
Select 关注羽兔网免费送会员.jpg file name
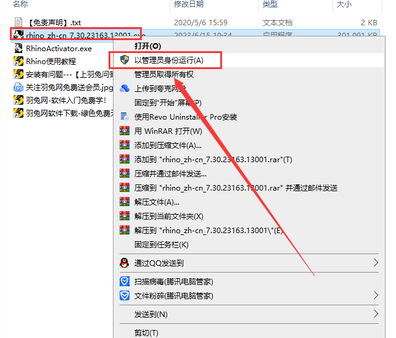70,88
